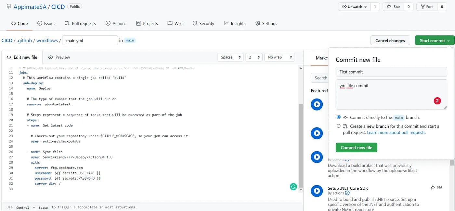Image resolution: width=455 pixels, height=211 pixels.
Task: Click the editor vertical scrollbar
Action: click(x=301, y=143)
